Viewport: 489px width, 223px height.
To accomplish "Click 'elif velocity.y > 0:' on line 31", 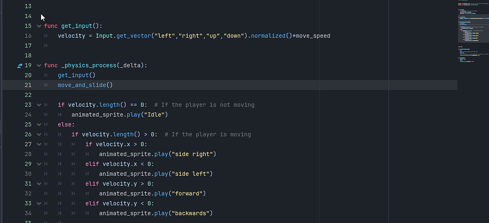I will (120, 184).
